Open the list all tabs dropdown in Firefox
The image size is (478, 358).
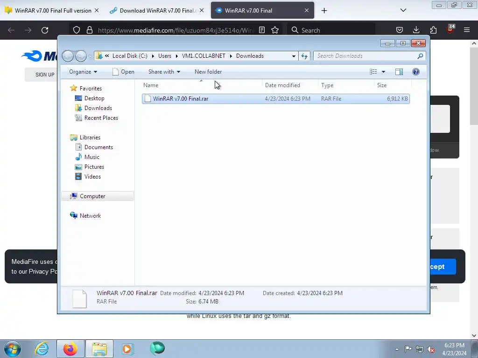coord(403,10)
